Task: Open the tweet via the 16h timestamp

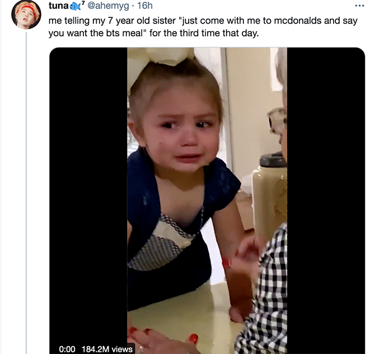Action: [145, 6]
